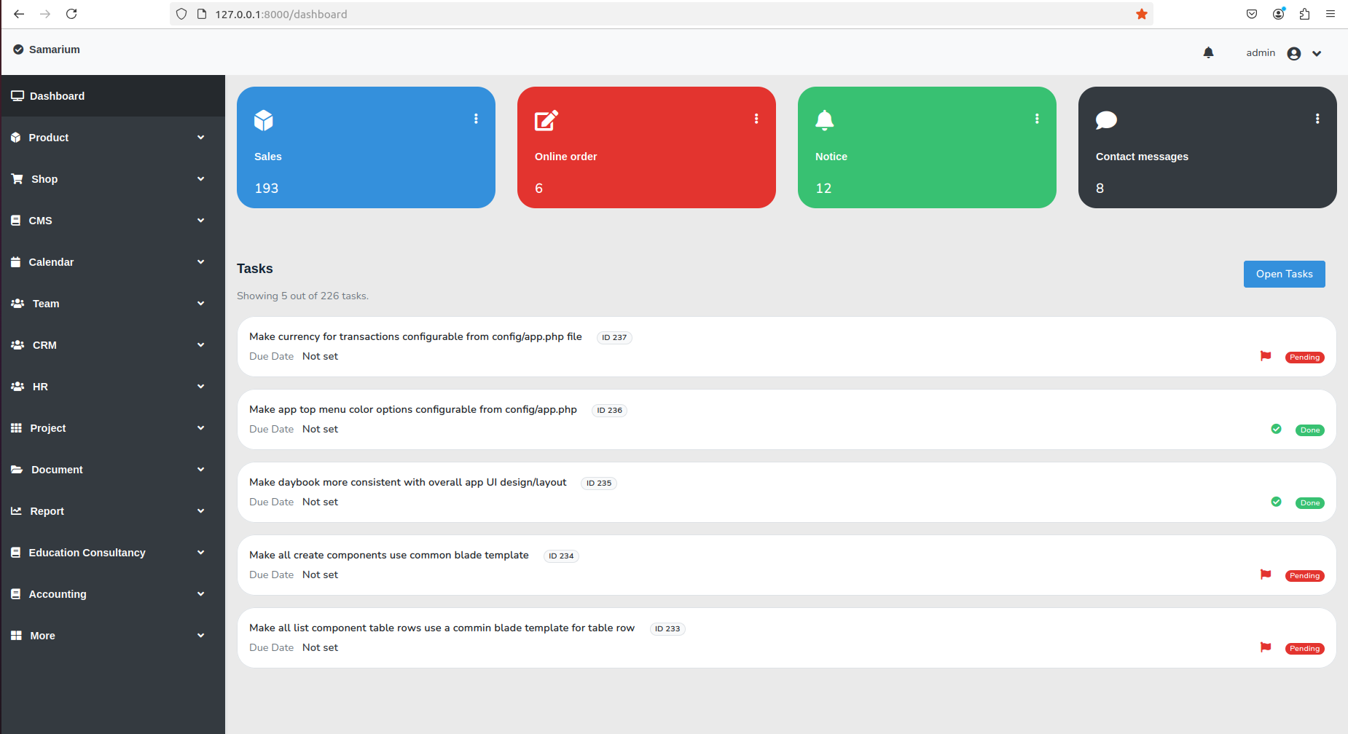Click the Document folder icon in sidebar
1348x734 pixels.
[x=17, y=470]
